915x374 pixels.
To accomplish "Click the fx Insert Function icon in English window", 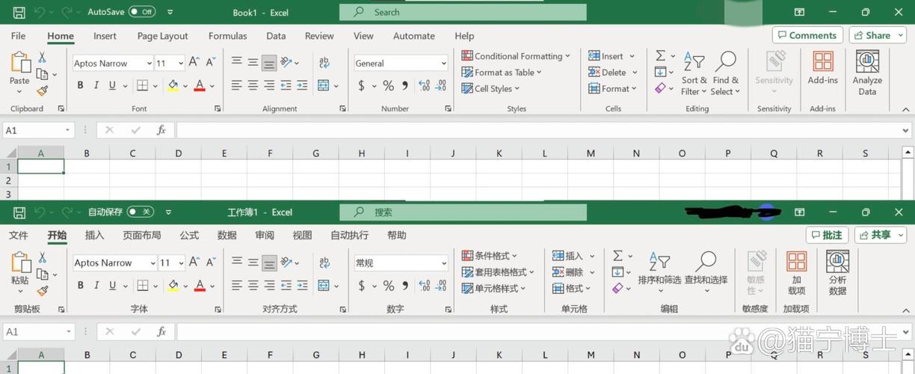I will [161, 130].
